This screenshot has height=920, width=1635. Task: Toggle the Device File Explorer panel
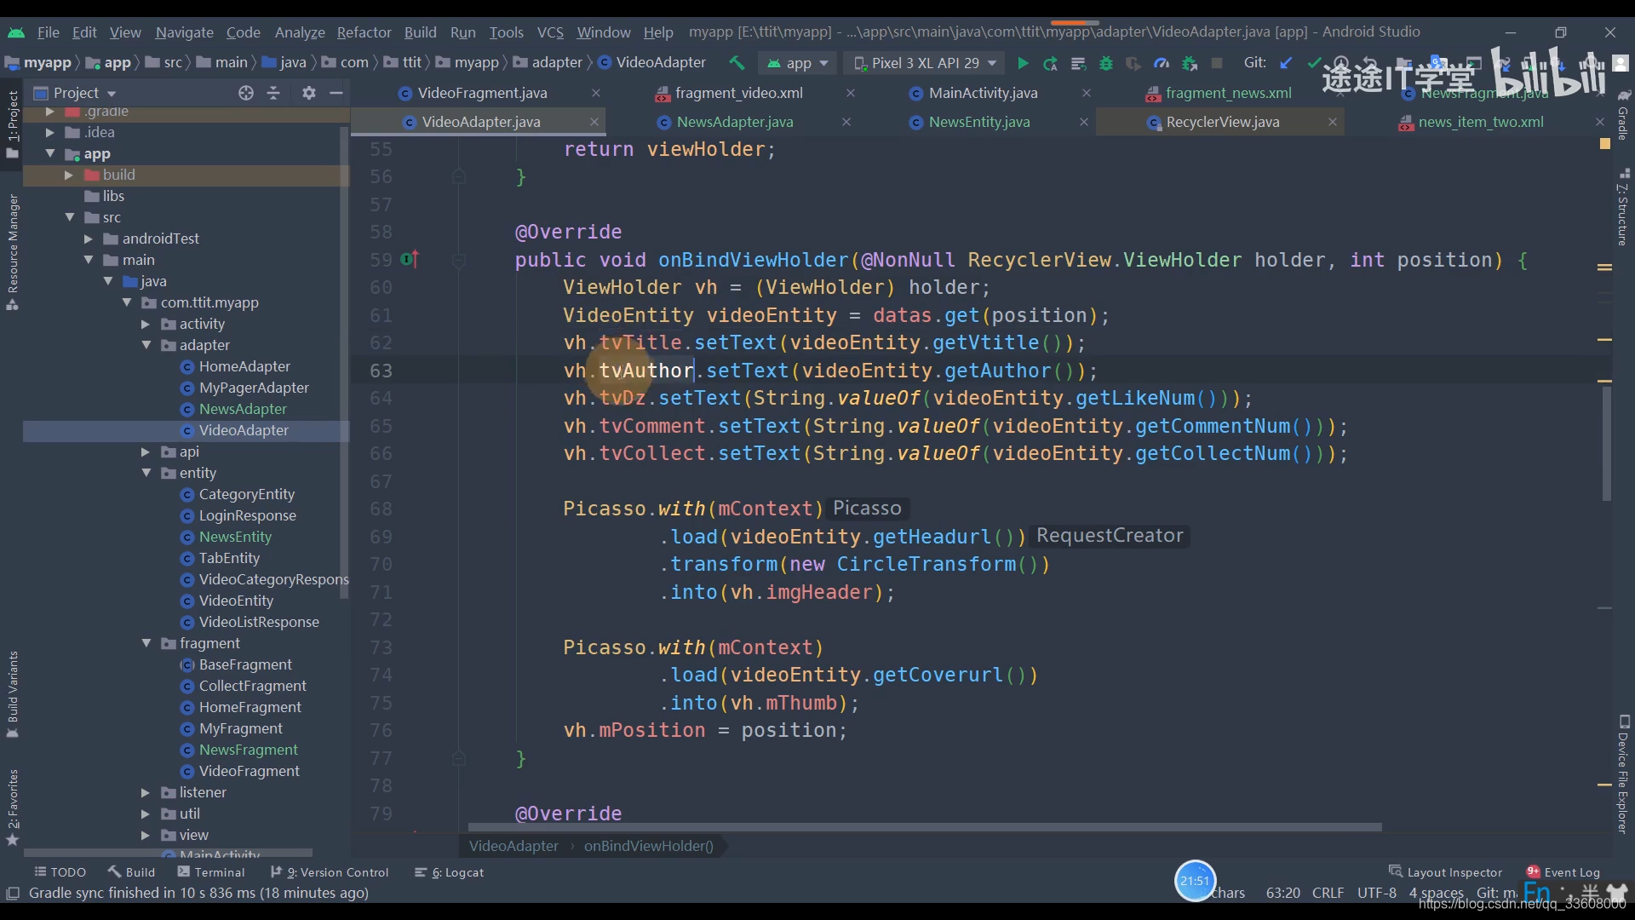pyautogui.click(x=1623, y=774)
